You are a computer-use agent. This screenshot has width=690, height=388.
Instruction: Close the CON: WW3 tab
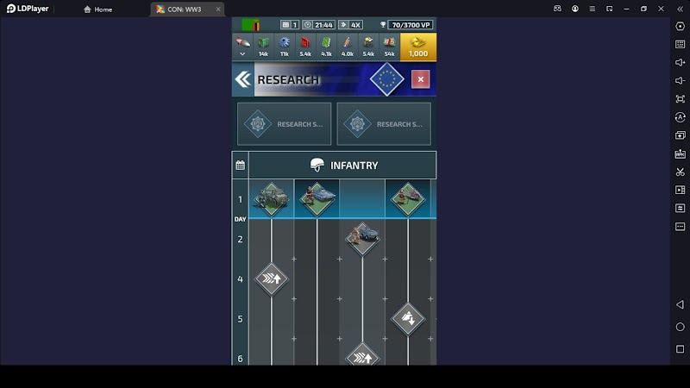218,9
